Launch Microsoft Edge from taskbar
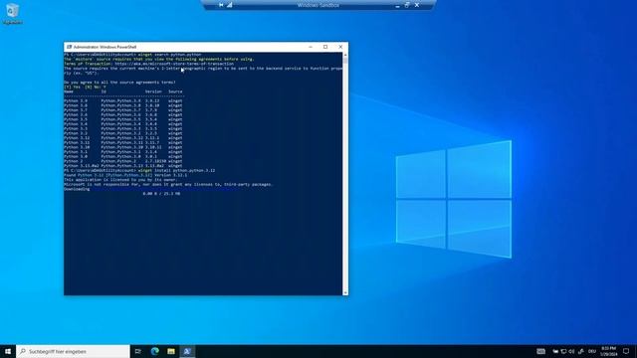Viewport: 637px width, 358px height. pos(155,351)
